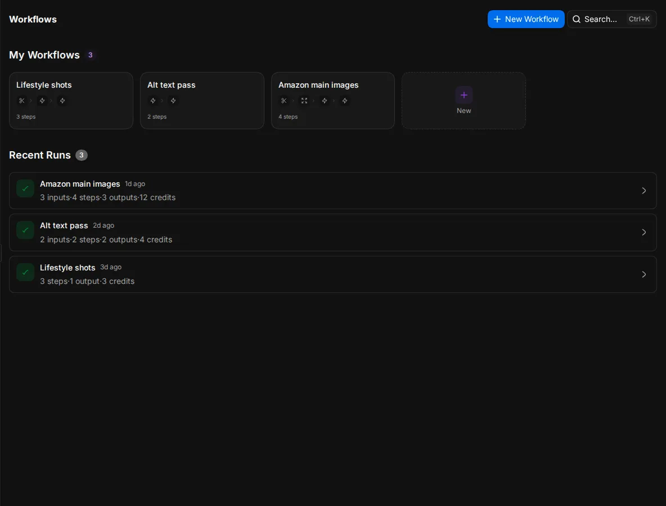Click the first lightning icon in Lifestyle shots card

pyautogui.click(x=42, y=101)
